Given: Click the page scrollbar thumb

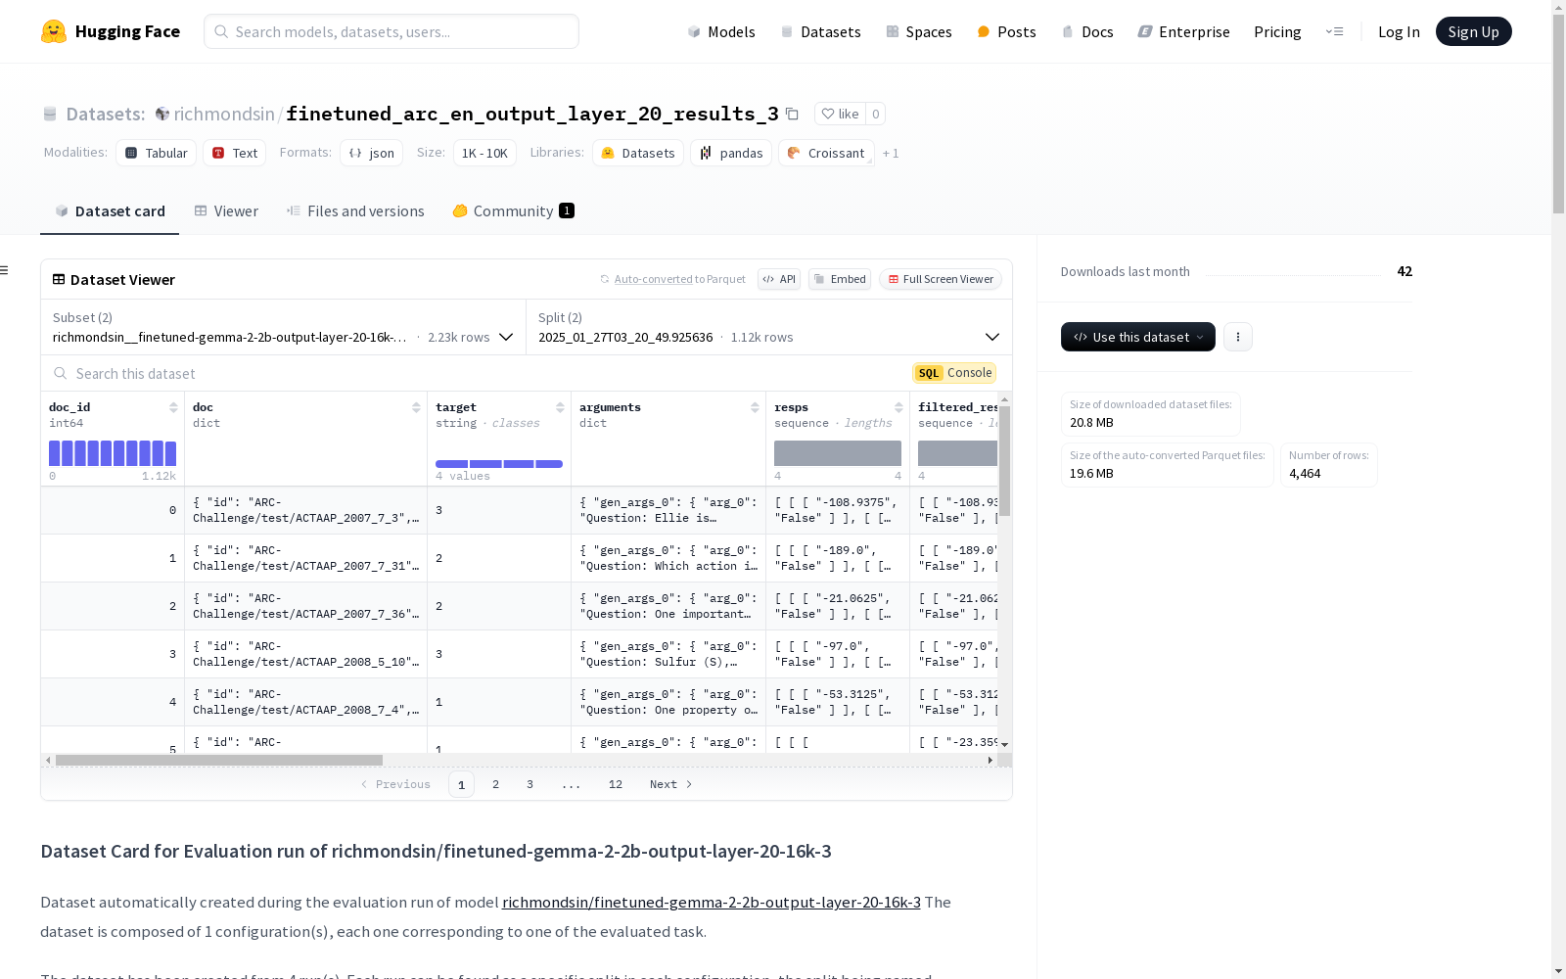Looking at the screenshot, I should [x=1558, y=113].
